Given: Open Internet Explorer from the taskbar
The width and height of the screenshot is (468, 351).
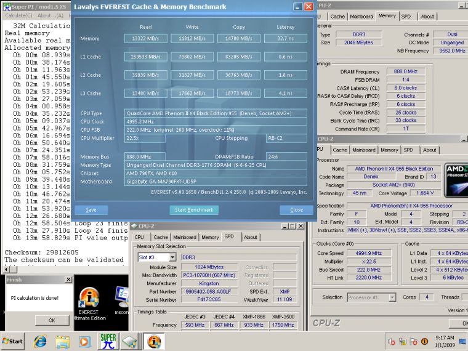Looking at the screenshot, I should (40, 341).
